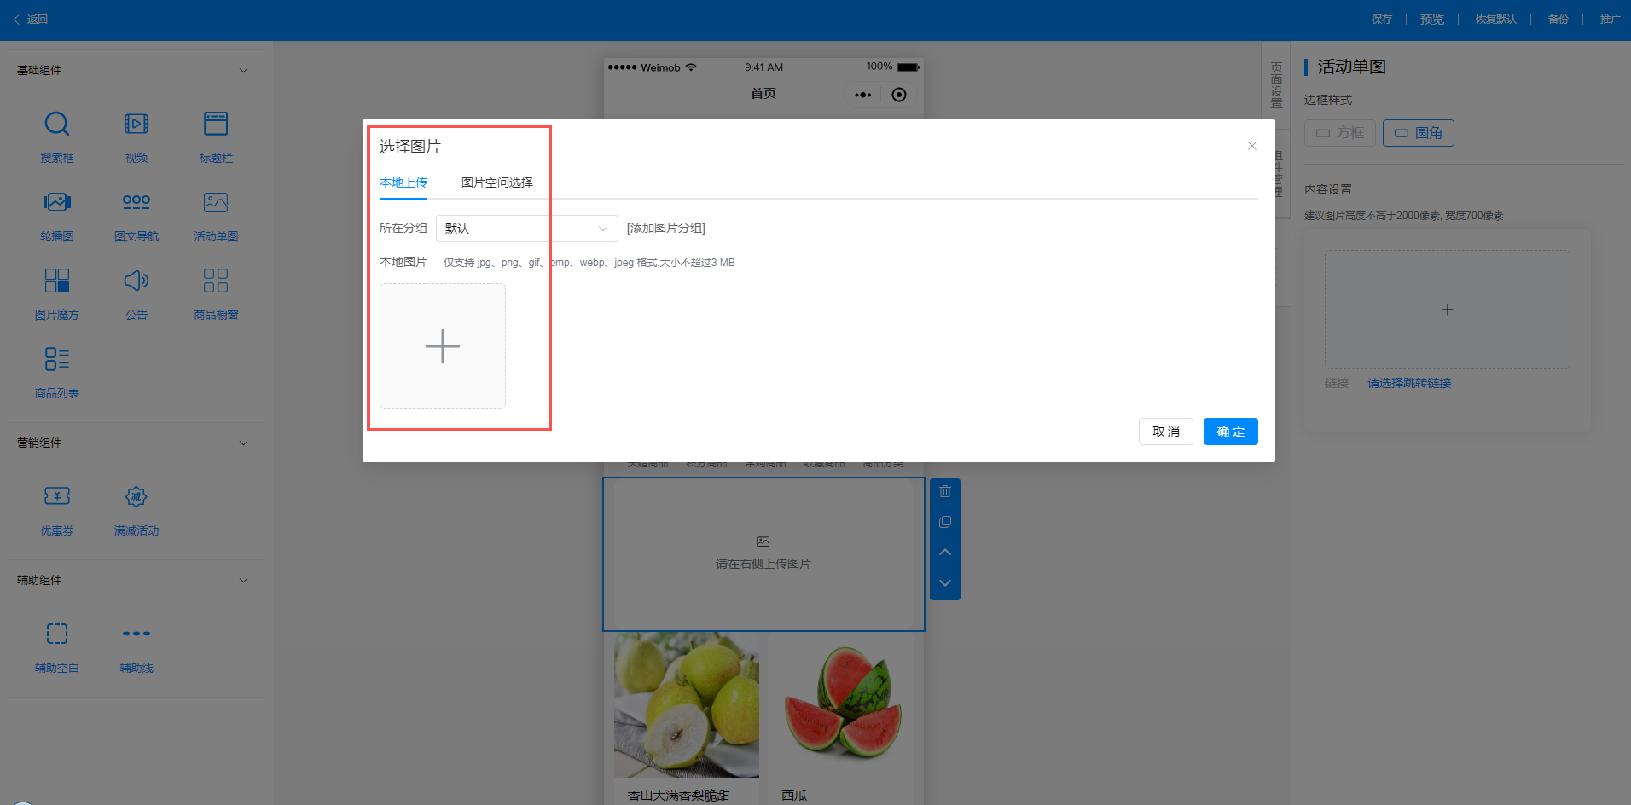Open the 添加图片分组 link
The image size is (1631, 805).
(x=666, y=229)
